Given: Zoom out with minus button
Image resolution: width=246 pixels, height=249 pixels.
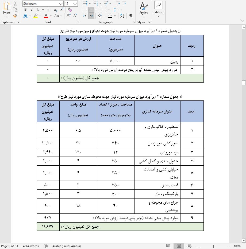Looking at the screenshot, I should click(198, 246).
